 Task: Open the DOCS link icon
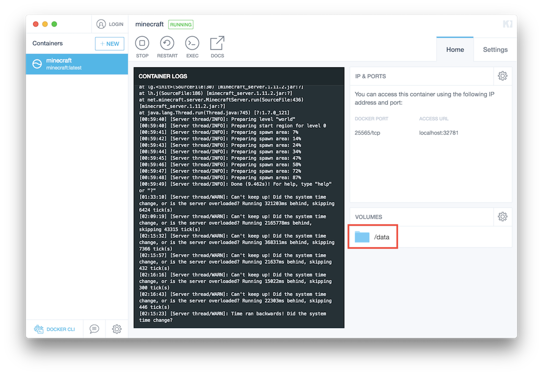(x=217, y=43)
